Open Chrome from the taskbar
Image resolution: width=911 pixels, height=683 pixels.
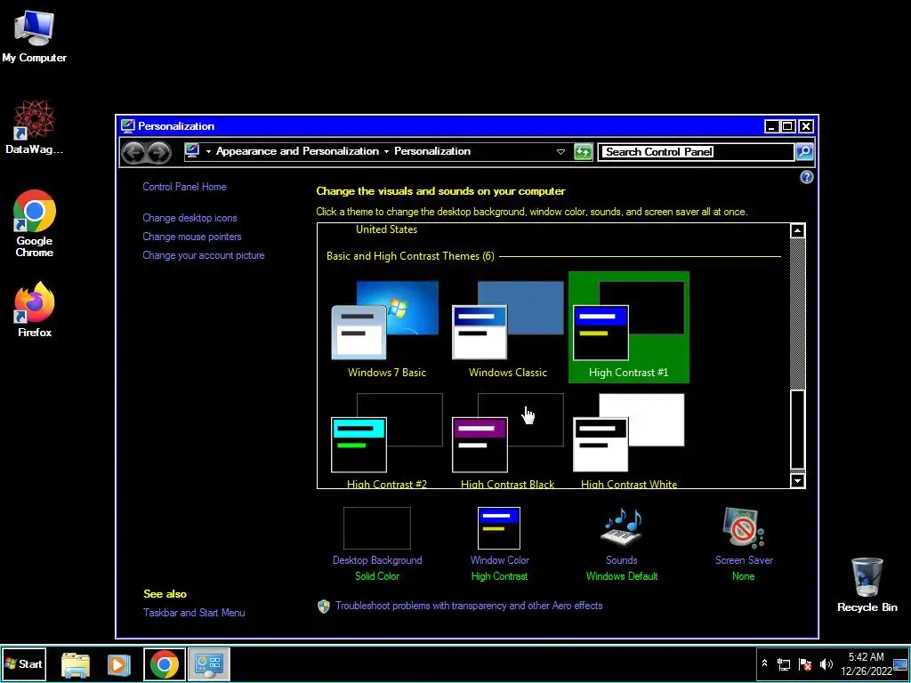165,664
